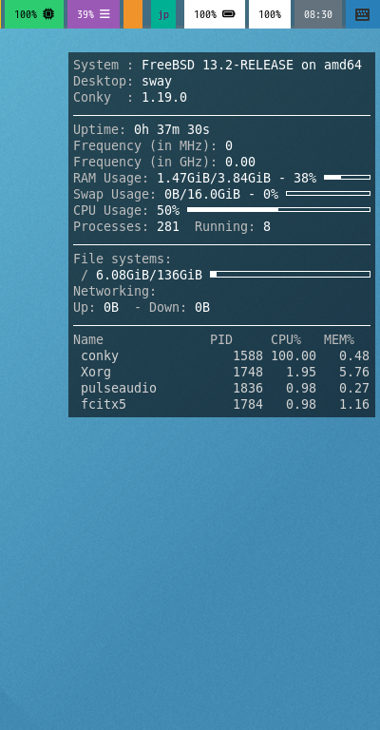Click the File systems heading
The width and height of the screenshot is (380, 730).
point(123,259)
